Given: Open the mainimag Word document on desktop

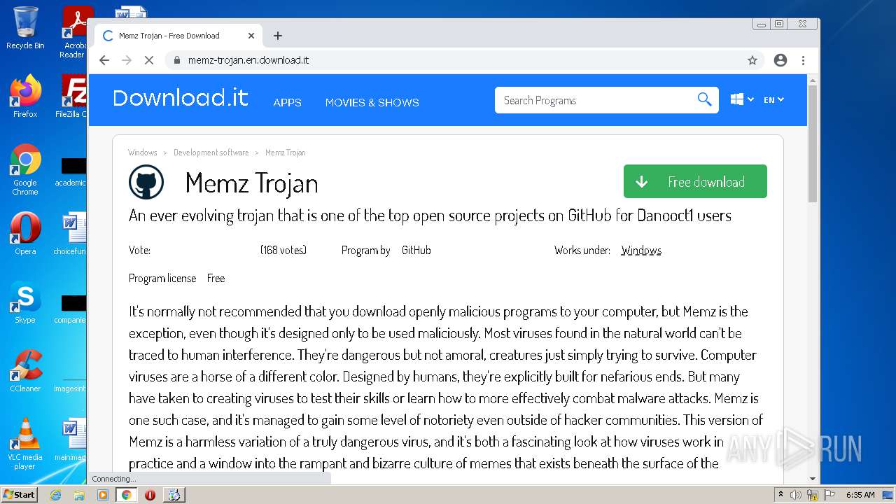Looking at the screenshot, I should [72, 440].
